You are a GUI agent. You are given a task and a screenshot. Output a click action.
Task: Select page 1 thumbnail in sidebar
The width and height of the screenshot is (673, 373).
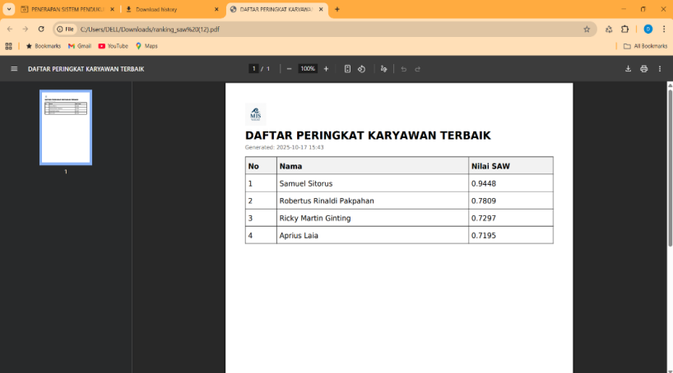tap(66, 127)
